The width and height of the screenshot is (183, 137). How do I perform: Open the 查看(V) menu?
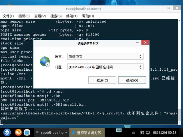[40, 16]
